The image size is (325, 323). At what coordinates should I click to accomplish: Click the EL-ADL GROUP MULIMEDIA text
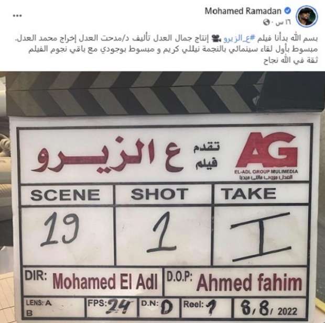coord(266,172)
